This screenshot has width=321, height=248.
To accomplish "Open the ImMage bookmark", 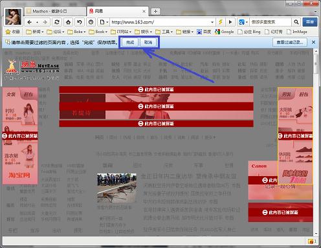I will click(297, 32).
